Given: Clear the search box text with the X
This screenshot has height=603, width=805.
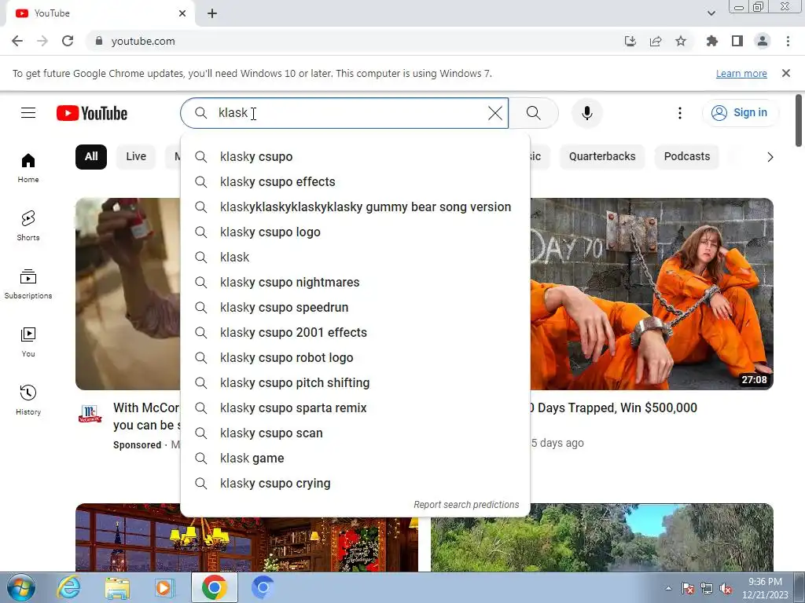Looking at the screenshot, I should click(495, 113).
